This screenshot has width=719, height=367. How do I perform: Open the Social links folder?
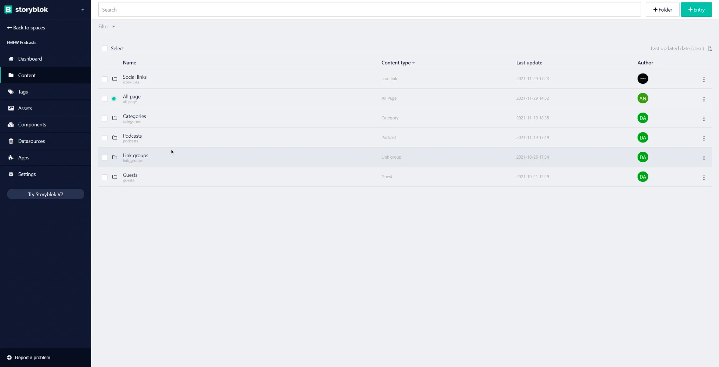pos(134,77)
